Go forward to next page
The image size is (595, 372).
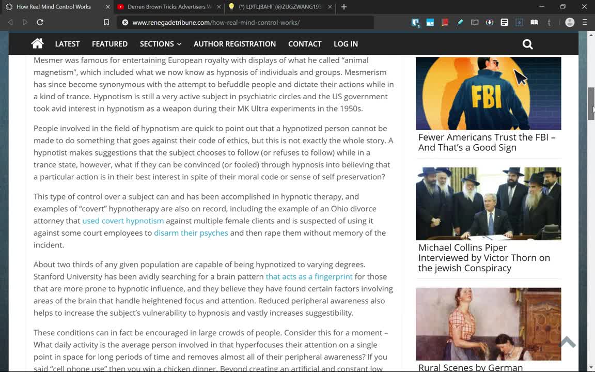click(x=25, y=22)
